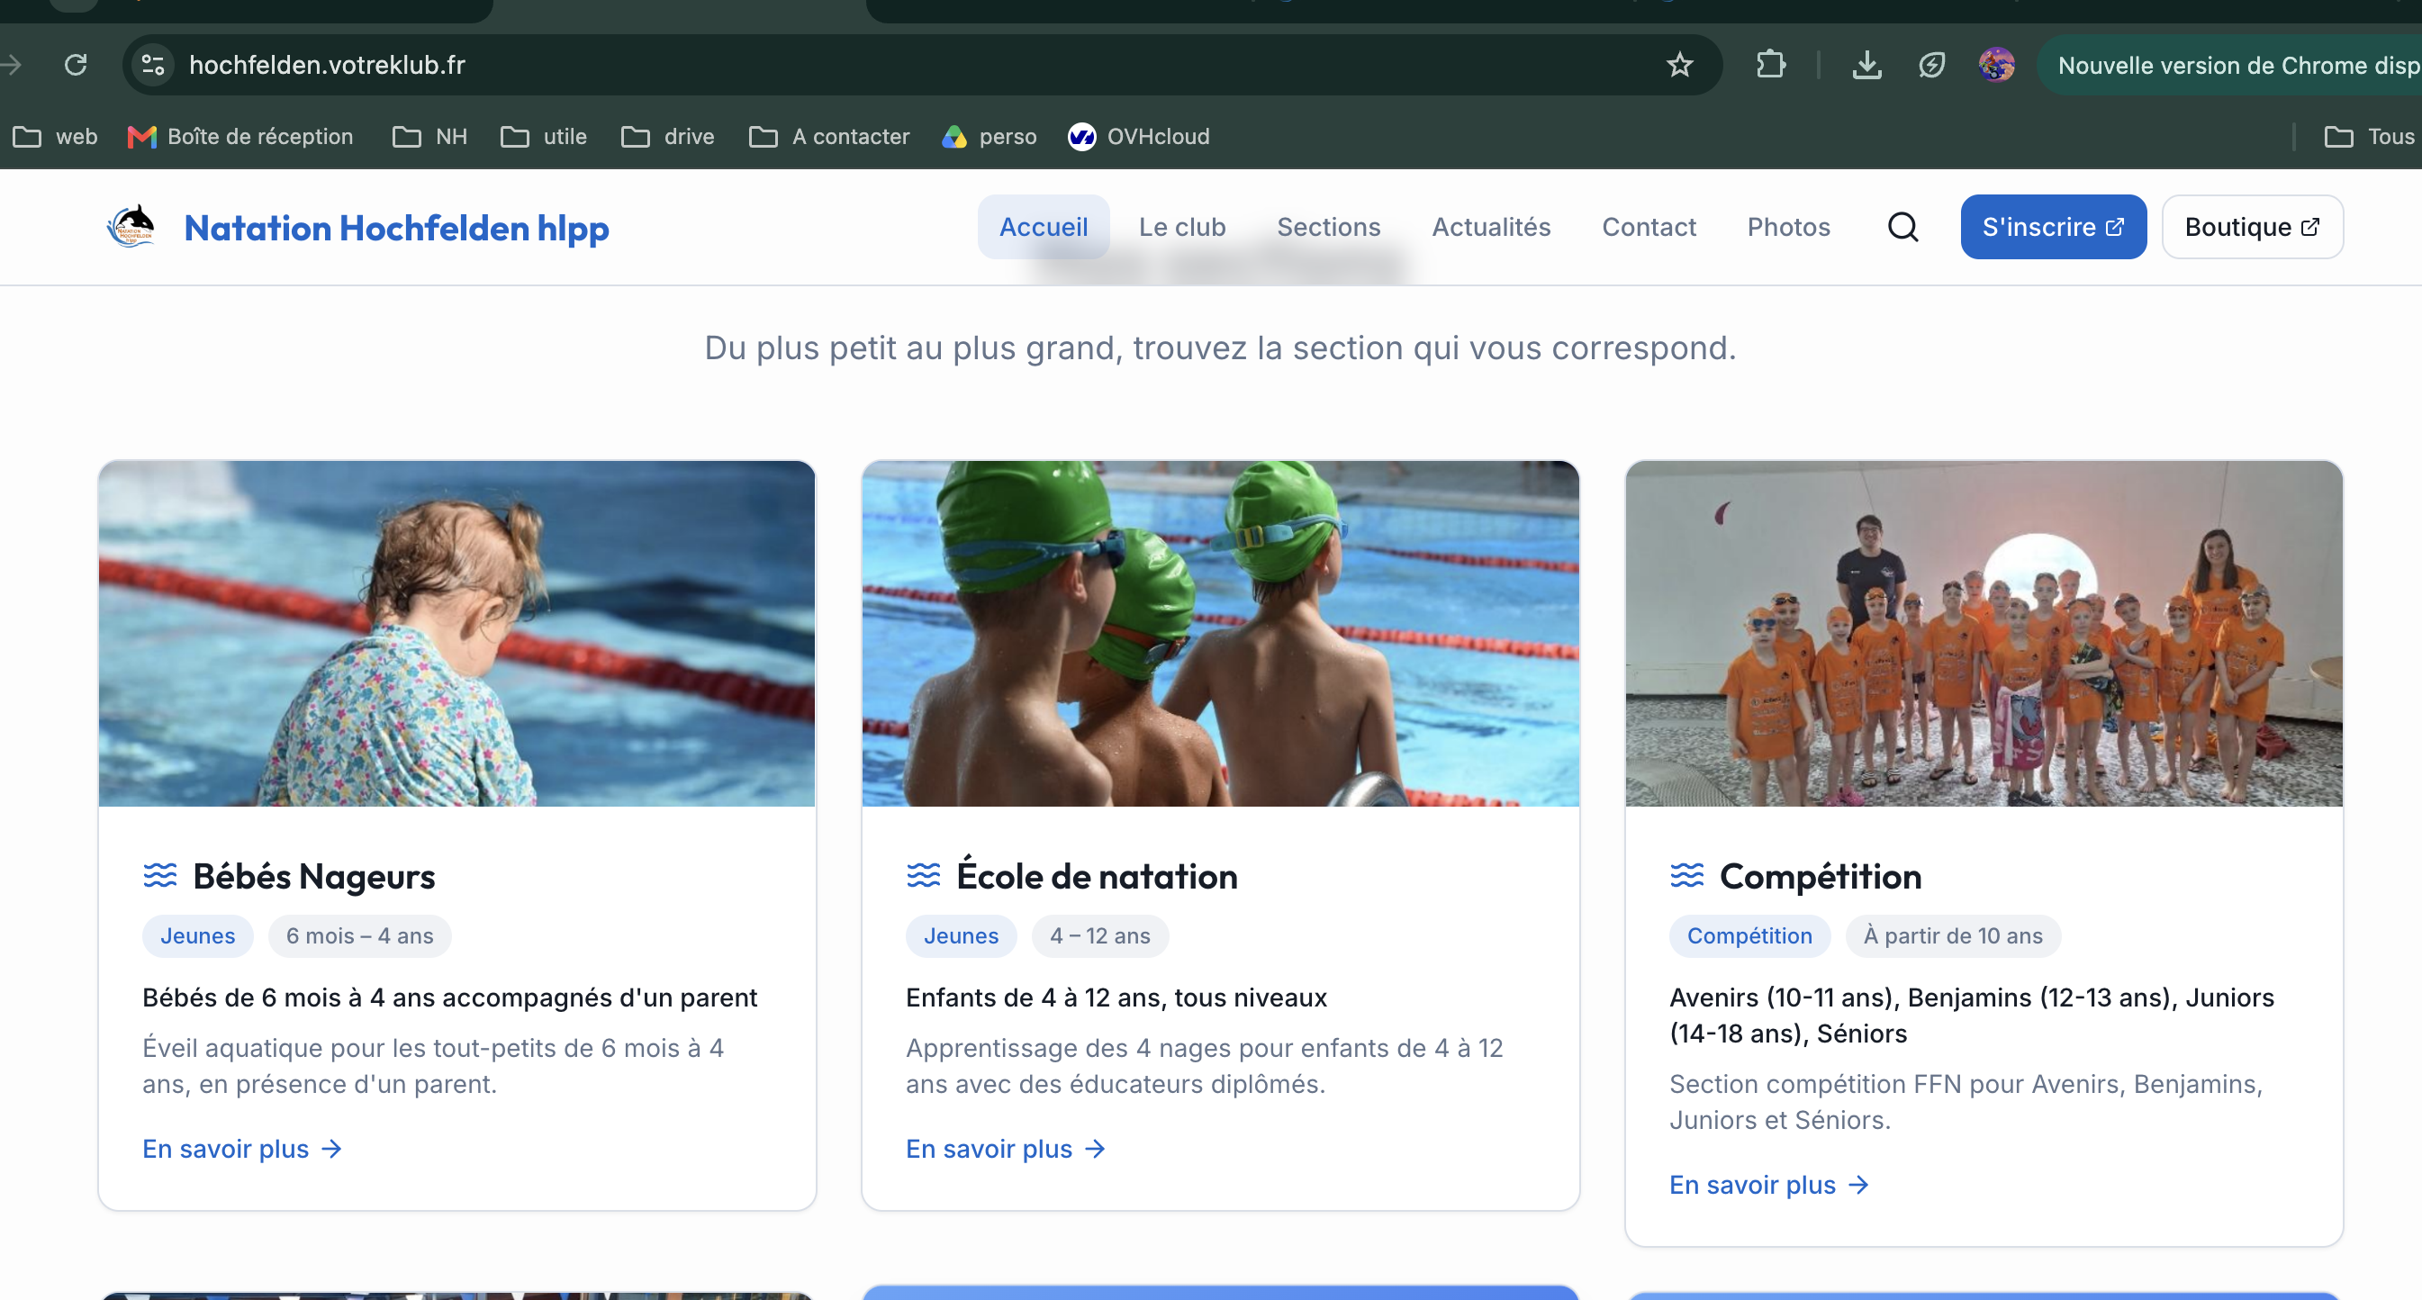Click the Natation Hochfelden orca logo

point(131,227)
